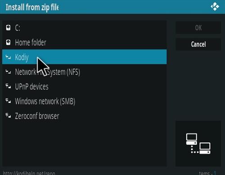
Task: Confirm with the OK button
Action: coord(198,27)
